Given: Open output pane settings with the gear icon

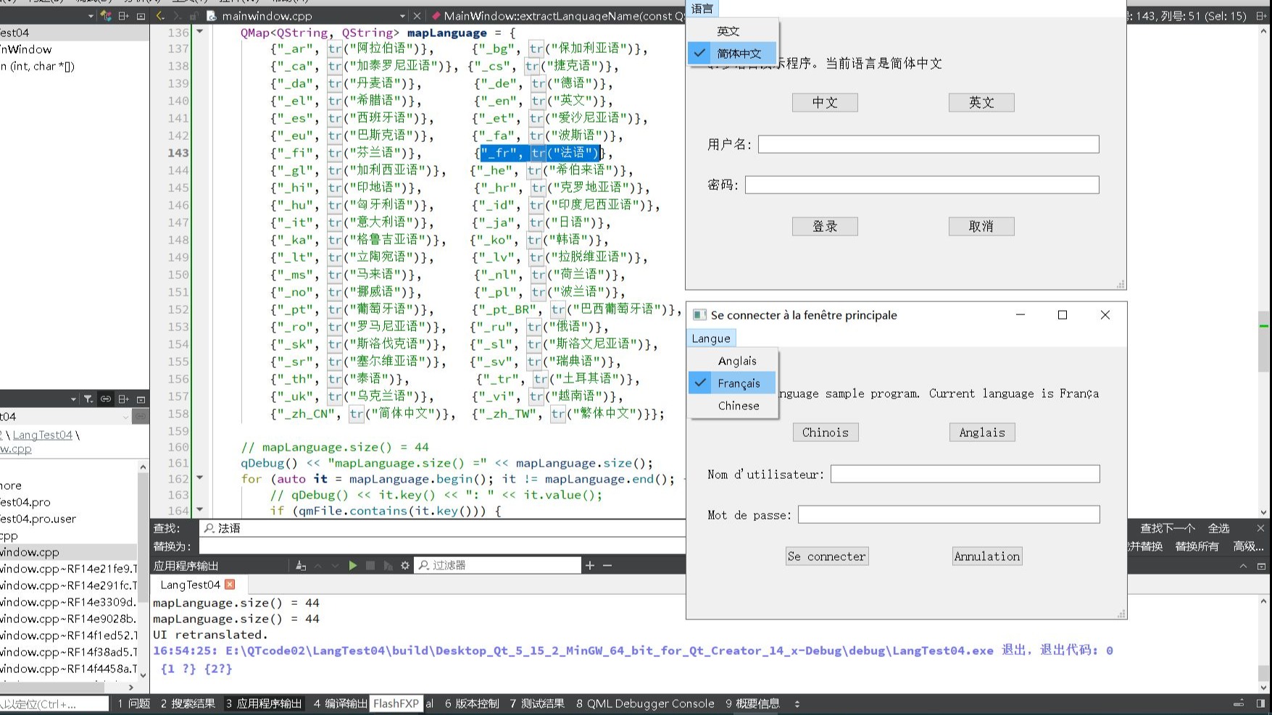Looking at the screenshot, I should click(x=404, y=565).
